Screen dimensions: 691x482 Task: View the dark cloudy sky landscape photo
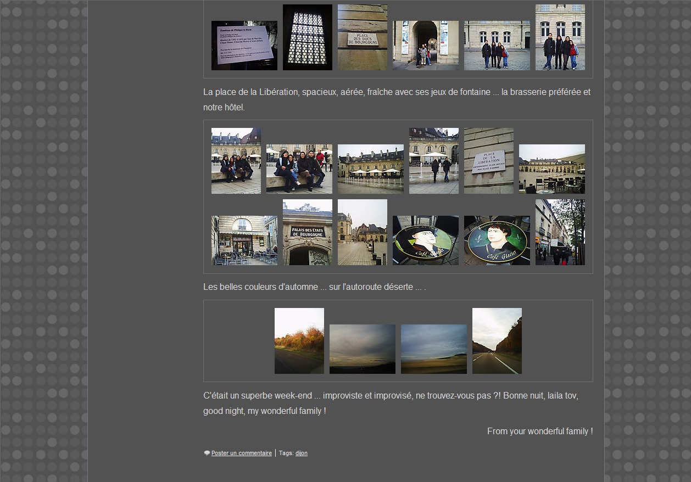tap(362, 349)
